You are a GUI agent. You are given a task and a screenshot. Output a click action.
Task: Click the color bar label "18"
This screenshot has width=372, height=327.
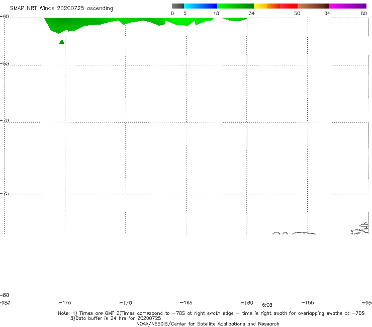click(216, 14)
